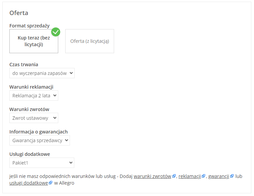Click external-link icon after usługi dodatkowe link

tap(51, 183)
